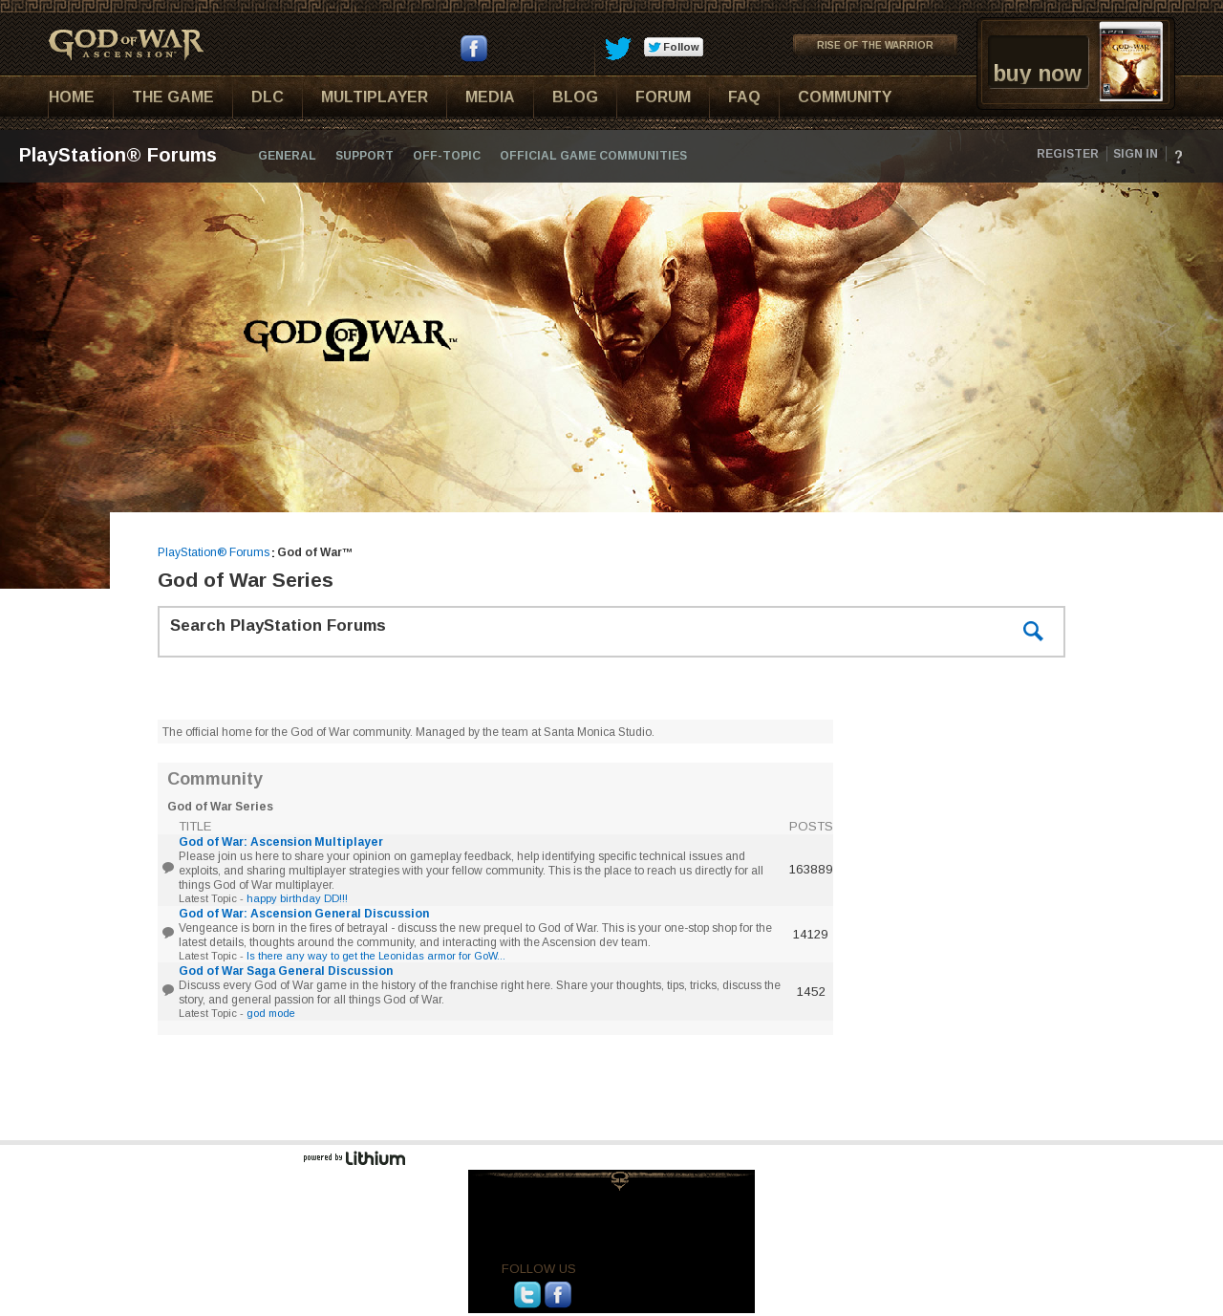The image size is (1223, 1316).
Task: Click the speech bubble icon beside Ascension General Discussion
Action: (x=168, y=933)
